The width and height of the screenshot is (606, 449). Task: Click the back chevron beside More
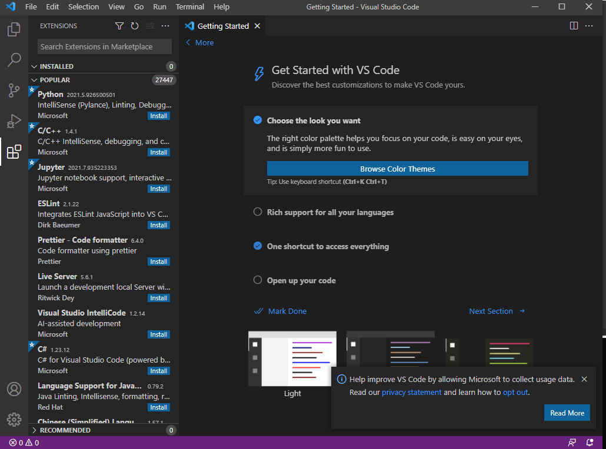click(188, 42)
